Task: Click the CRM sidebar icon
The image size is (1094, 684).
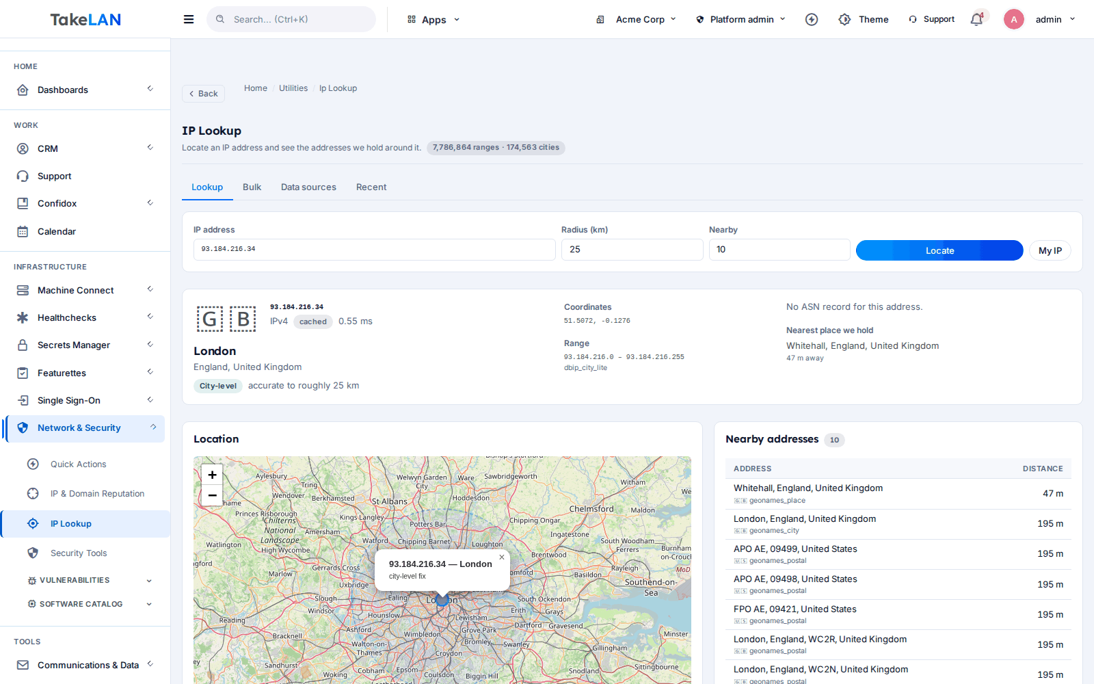Action: click(23, 148)
